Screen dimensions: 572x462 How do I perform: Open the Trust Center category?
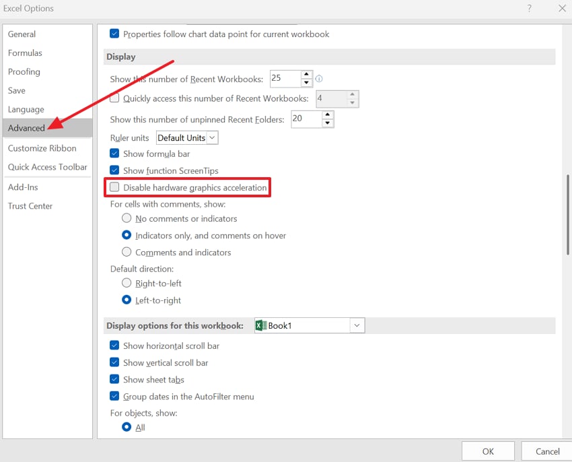(47, 206)
